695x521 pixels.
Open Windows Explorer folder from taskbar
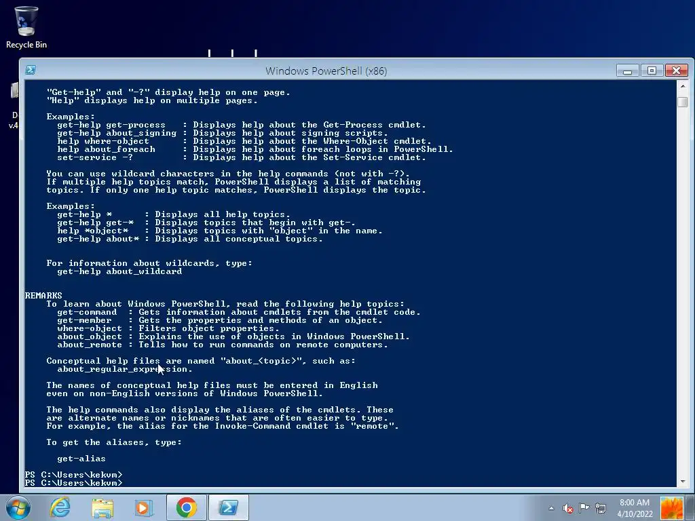click(x=102, y=507)
